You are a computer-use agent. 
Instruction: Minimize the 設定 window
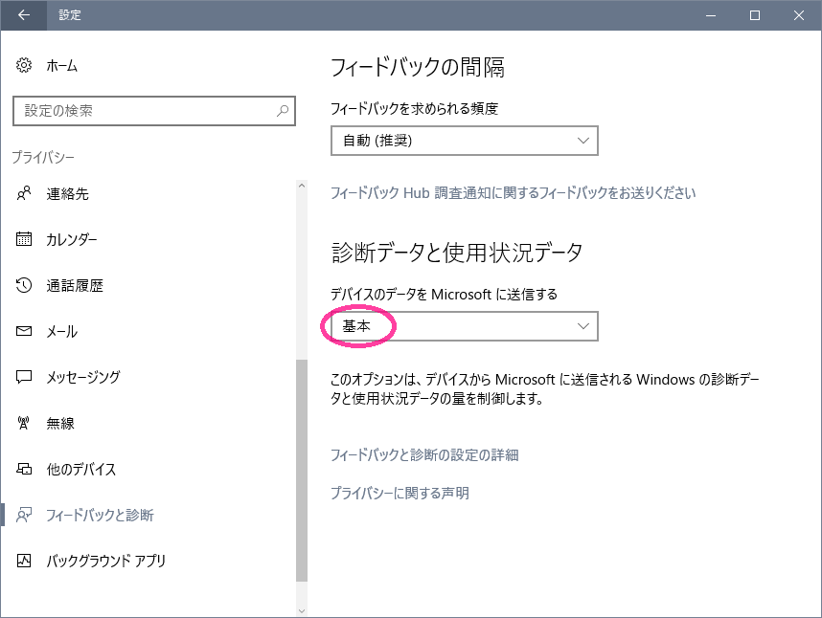tap(711, 15)
